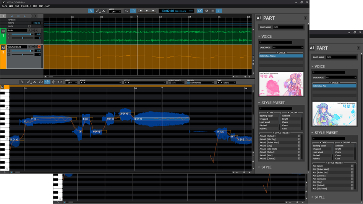Open the Transport menu (トランスポート)
The image size is (363, 204).
tap(26, 6)
